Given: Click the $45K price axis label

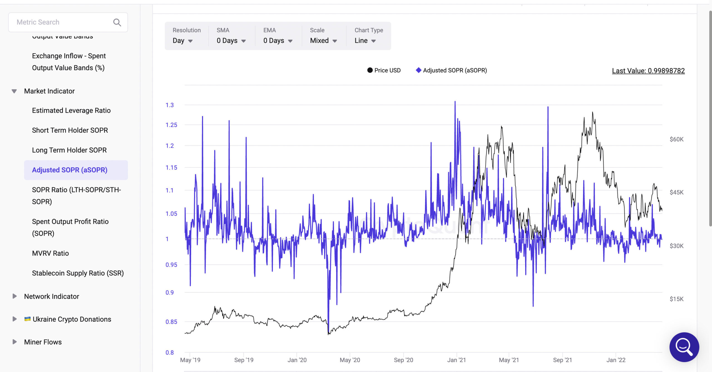Looking at the screenshot, I should 677,192.
